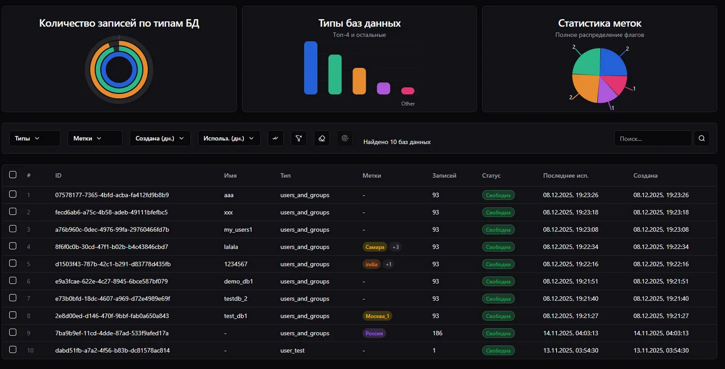Click the Последнее исп. column header
This screenshot has height=369, width=725.
coord(565,176)
